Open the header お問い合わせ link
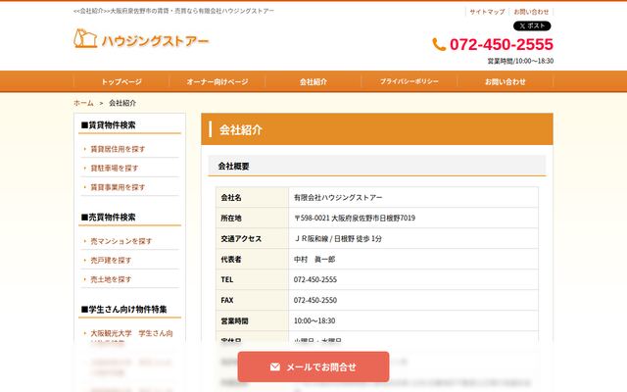The image size is (627, 392). pyautogui.click(x=531, y=12)
